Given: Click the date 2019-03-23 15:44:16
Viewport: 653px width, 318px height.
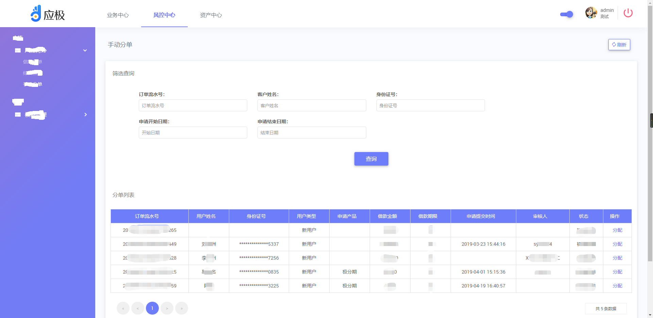Looking at the screenshot, I should 483,244.
